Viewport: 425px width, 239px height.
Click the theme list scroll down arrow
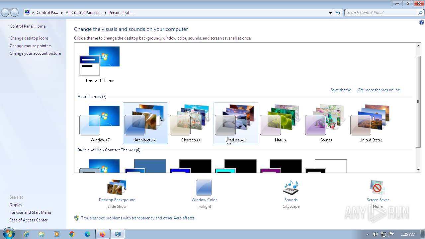click(x=418, y=170)
